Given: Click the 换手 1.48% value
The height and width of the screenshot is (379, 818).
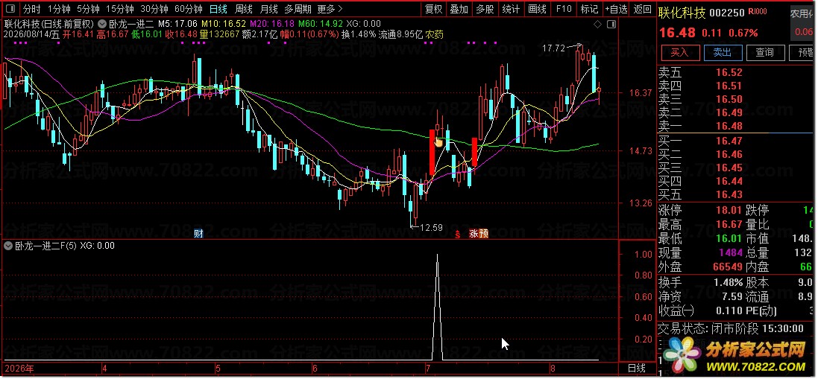Looking at the screenshot, I should point(729,283).
